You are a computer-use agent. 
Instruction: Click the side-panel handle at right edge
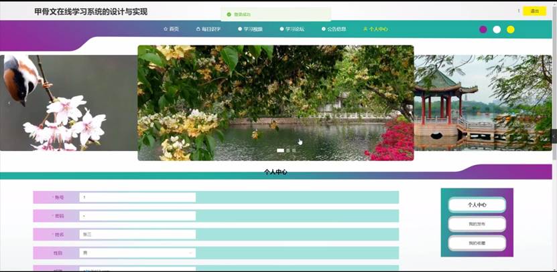(554, 136)
